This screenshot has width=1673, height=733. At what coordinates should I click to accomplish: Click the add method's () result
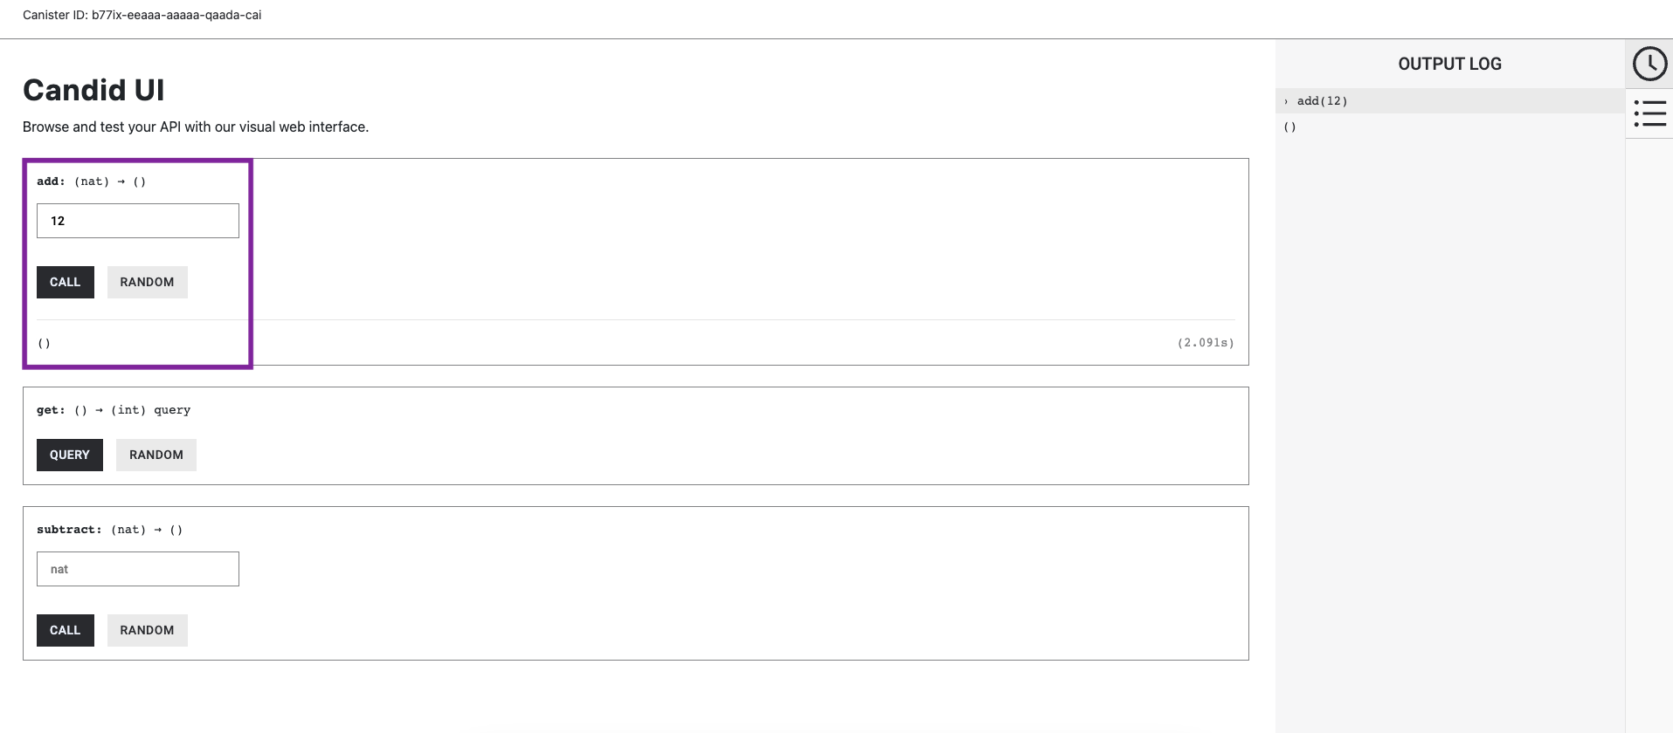click(x=45, y=343)
